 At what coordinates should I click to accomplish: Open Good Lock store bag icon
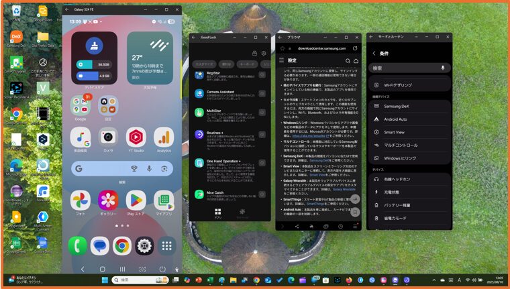point(255,53)
